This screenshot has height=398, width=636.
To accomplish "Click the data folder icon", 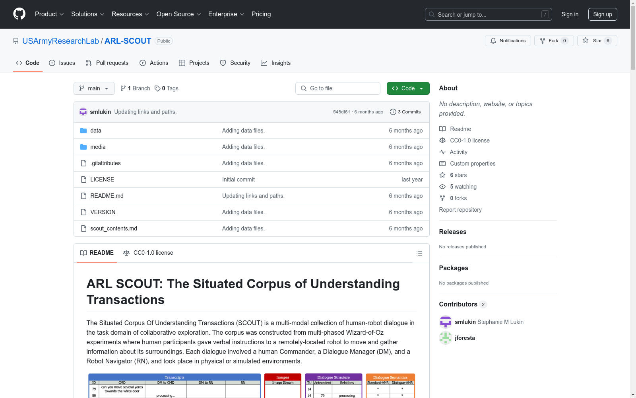I will pyautogui.click(x=83, y=131).
